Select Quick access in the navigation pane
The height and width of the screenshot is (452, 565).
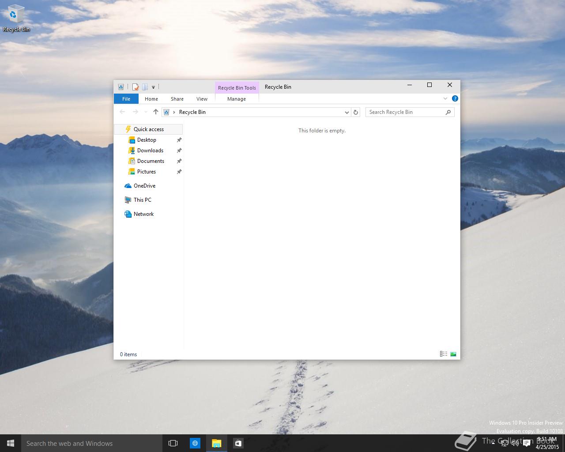(x=148, y=129)
